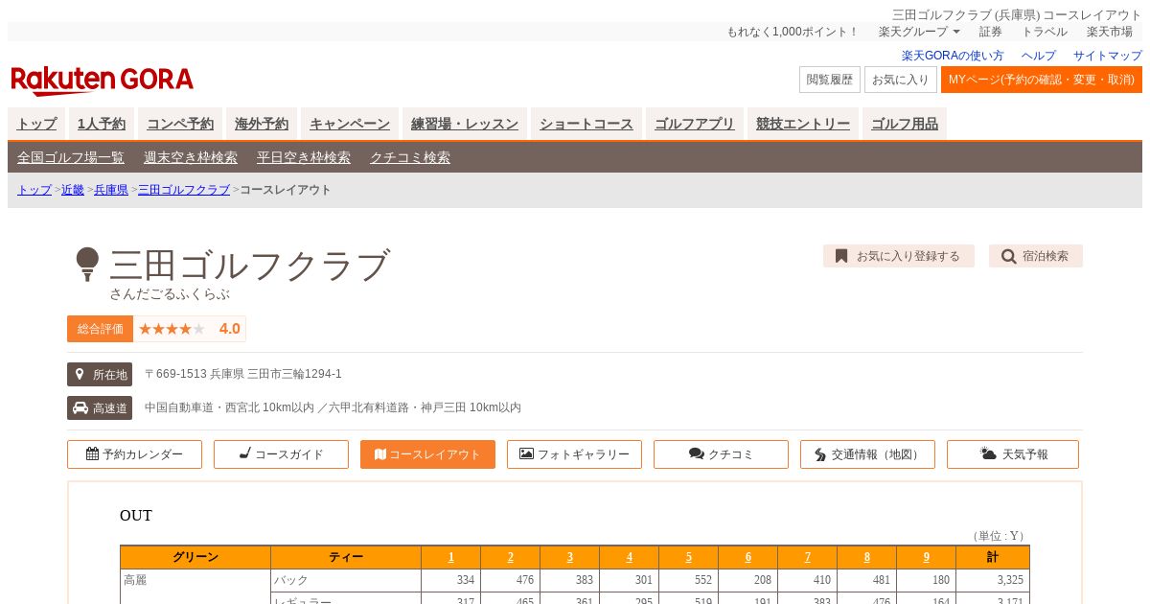Image resolution: width=1150 pixels, height=604 pixels.
Task: Click the car icon for 高速道
Action: point(80,407)
